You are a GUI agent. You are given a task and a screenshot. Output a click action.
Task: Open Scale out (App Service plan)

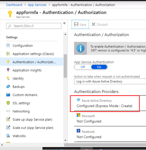31,128
